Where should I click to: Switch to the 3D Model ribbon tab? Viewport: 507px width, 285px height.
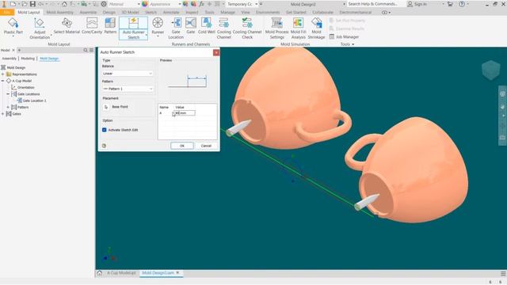pyautogui.click(x=130, y=13)
